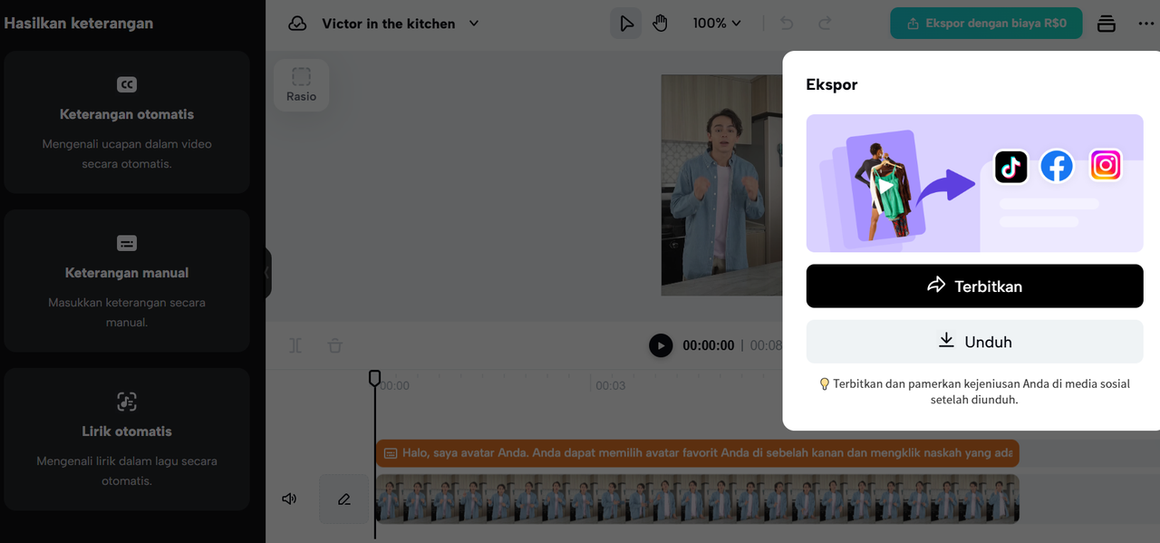Click the Facebook icon in export banner
Screen dimensions: 1160x543
click(1057, 167)
